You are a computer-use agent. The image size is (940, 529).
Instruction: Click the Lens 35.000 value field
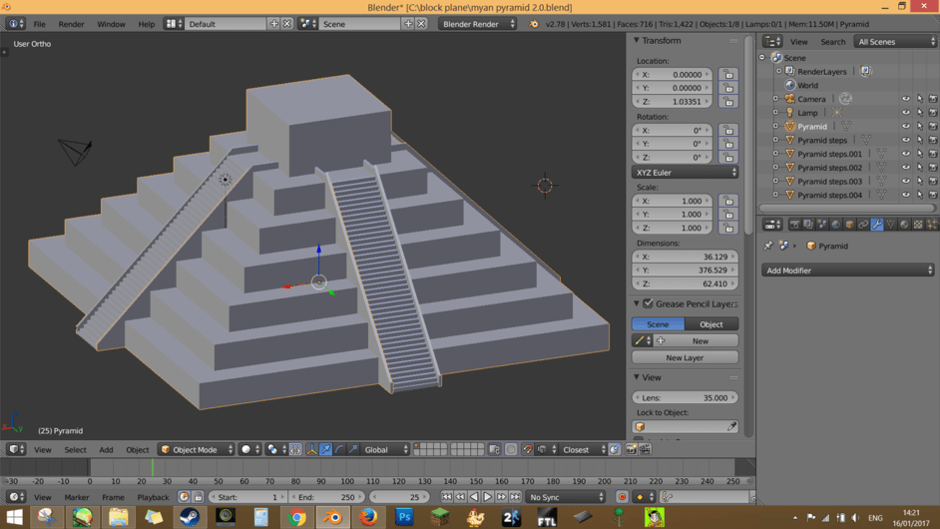point(685,397)
